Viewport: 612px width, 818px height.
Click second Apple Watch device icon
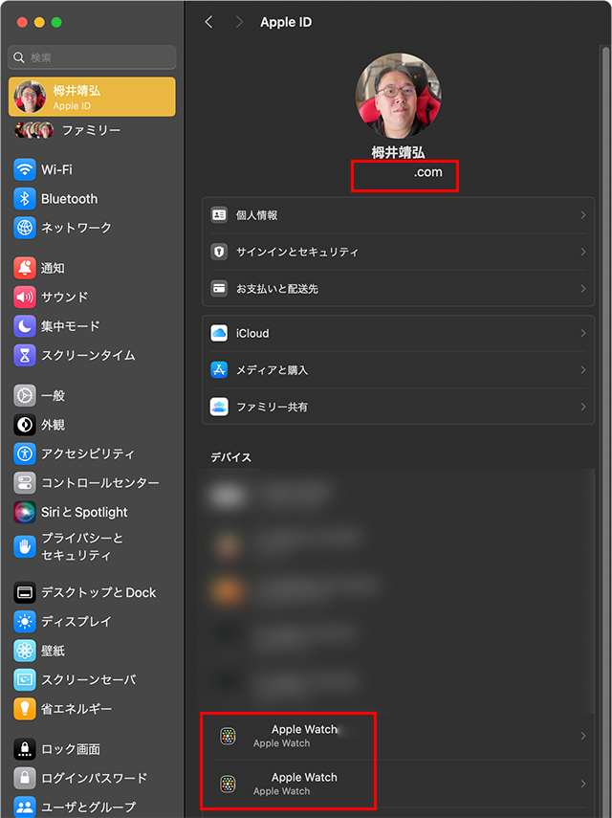click(x=228, y=784)
